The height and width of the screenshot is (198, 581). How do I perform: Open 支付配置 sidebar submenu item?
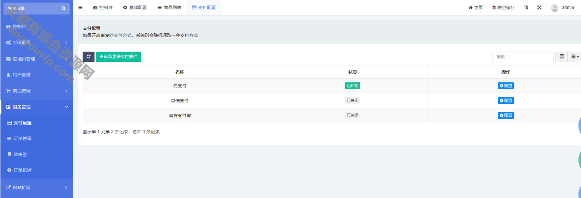pos(36,123)
